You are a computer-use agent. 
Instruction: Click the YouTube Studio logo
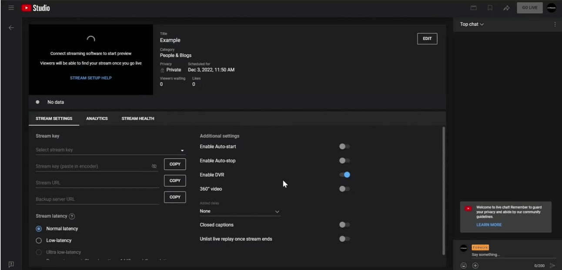36,8
